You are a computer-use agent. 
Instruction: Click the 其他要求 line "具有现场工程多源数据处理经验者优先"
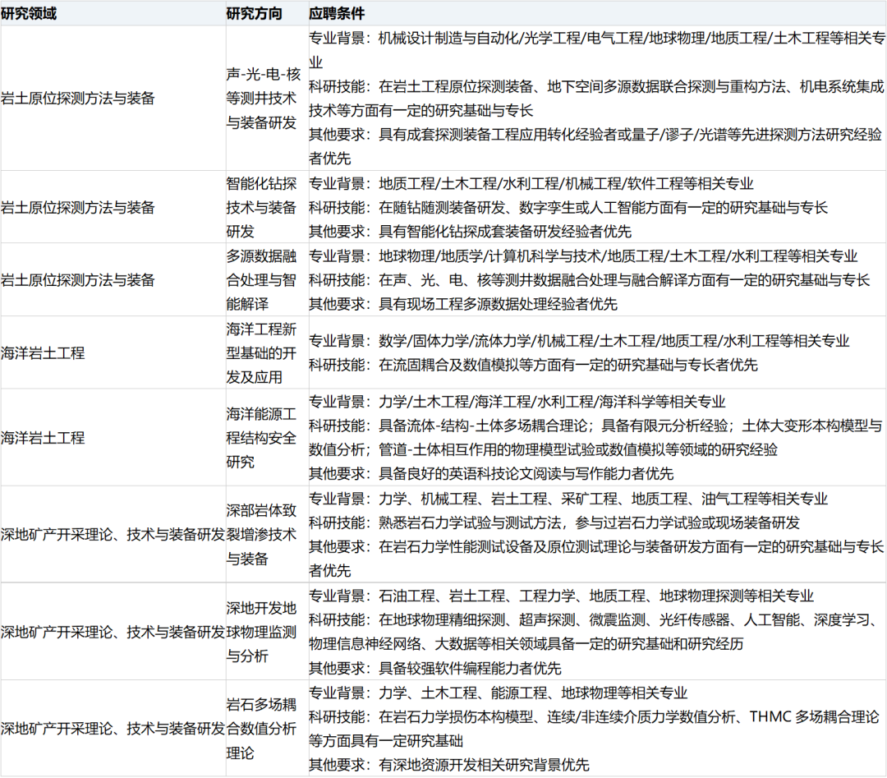[462, 305]
